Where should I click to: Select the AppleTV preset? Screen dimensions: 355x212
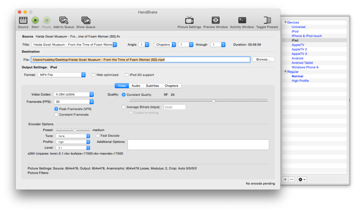point(298,45)
